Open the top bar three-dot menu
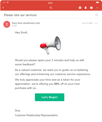Viewport: 102px width, 122px height. [x=97, y=8]
